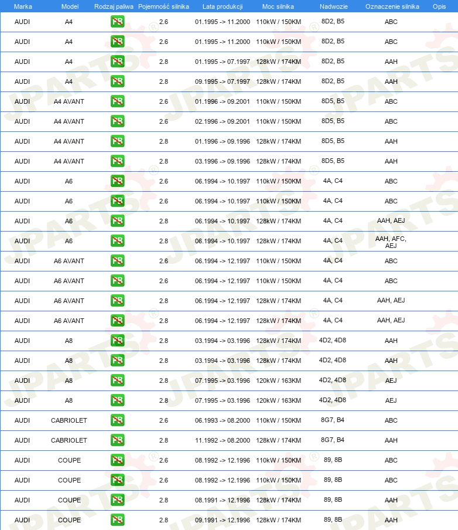Click the Lata produkcji column header
This screenshot has height=530, width=458.
coord(223,6)
